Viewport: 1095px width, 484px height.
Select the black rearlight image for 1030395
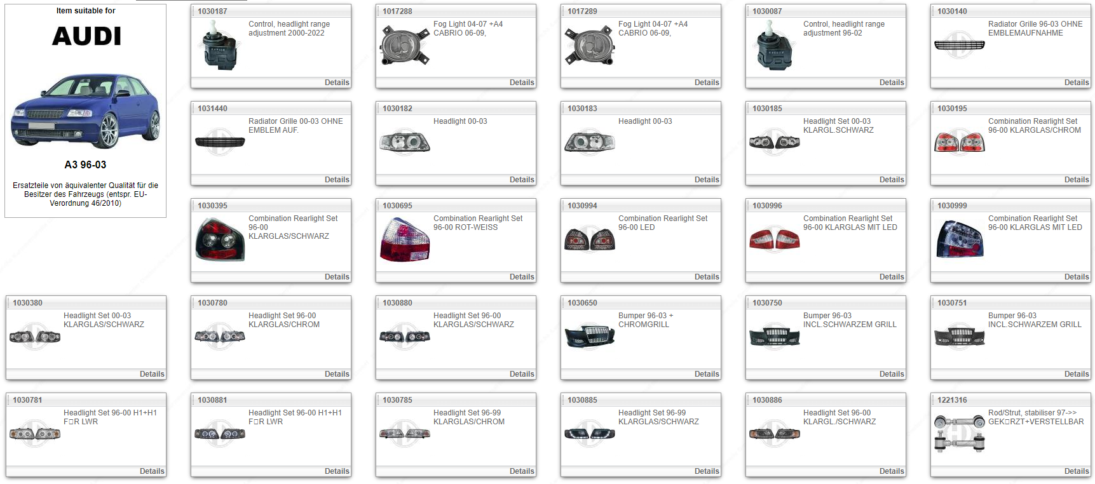point(219,239)
